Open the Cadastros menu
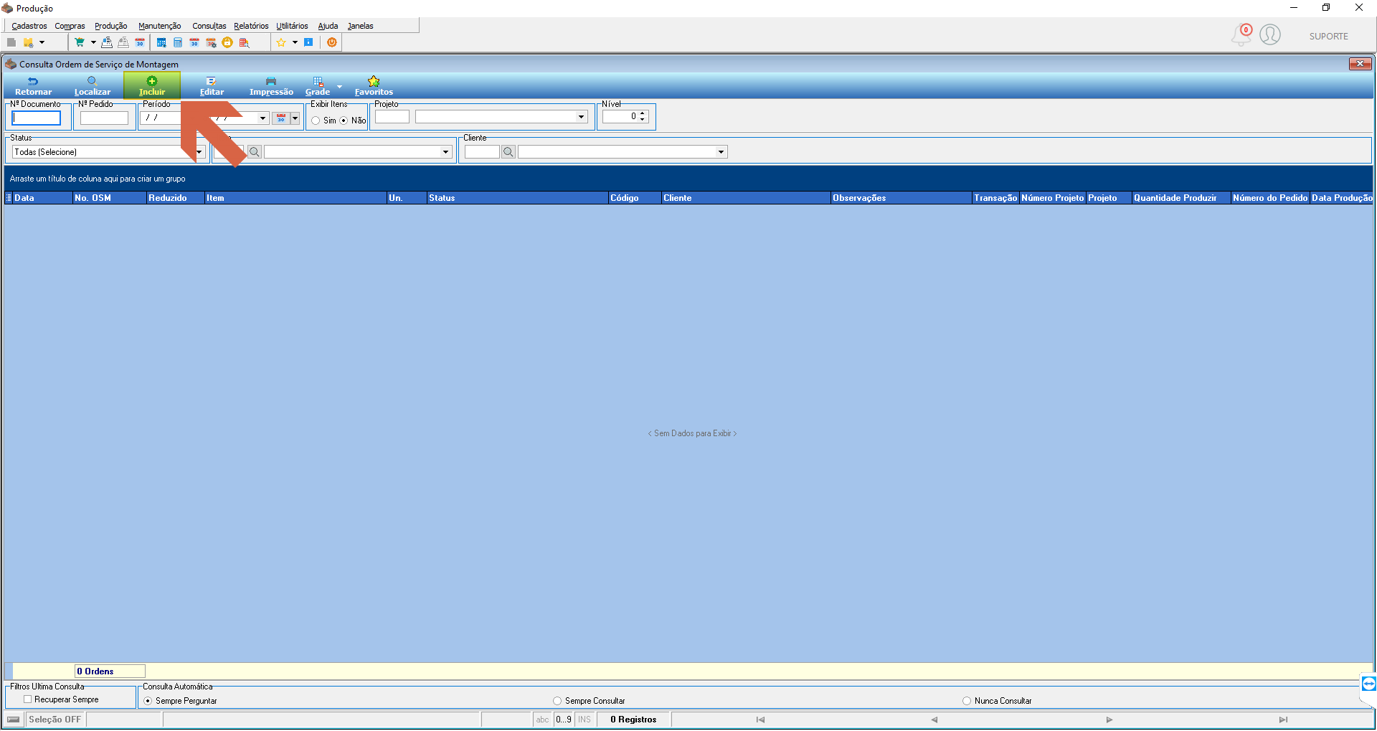The width and height of the screenshot is (1377, 731). (29, 26)
